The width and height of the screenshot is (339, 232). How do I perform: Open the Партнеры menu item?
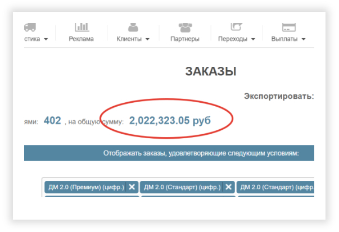(185, 39)
